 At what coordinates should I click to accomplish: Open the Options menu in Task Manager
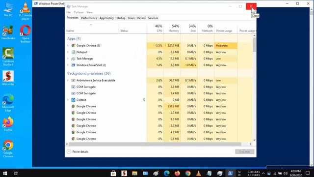[78, 12]
